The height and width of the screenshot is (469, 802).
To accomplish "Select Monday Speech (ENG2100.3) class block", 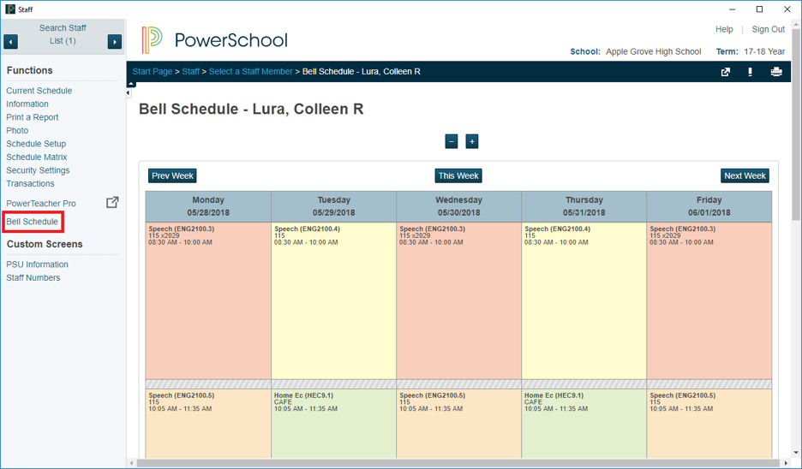I will point(207,300).
